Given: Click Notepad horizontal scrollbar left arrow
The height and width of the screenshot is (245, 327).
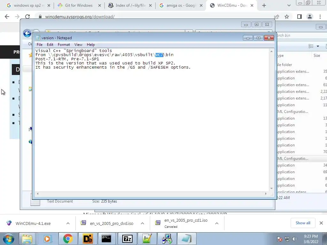Looking at the screenshot, I should (38, 194).
